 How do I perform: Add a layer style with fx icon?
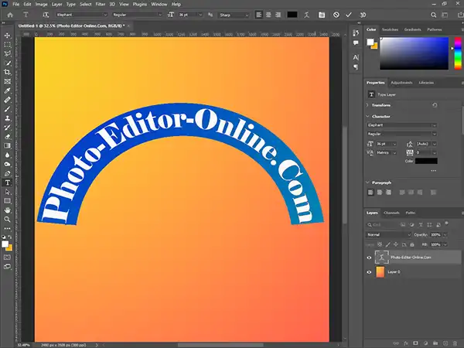(406, 343)
